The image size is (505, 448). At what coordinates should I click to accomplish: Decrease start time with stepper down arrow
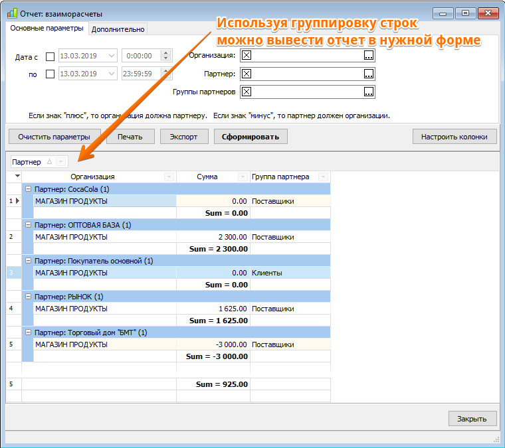pos(166,58)
